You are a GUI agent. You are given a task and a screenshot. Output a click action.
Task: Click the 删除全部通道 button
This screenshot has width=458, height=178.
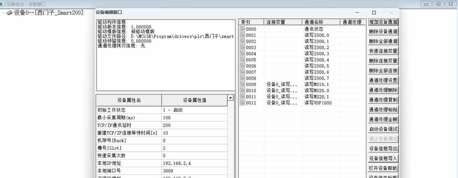383,41
